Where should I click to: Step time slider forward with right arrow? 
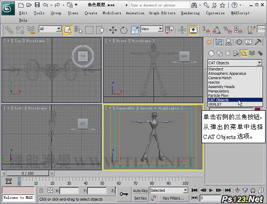[52, 173]
